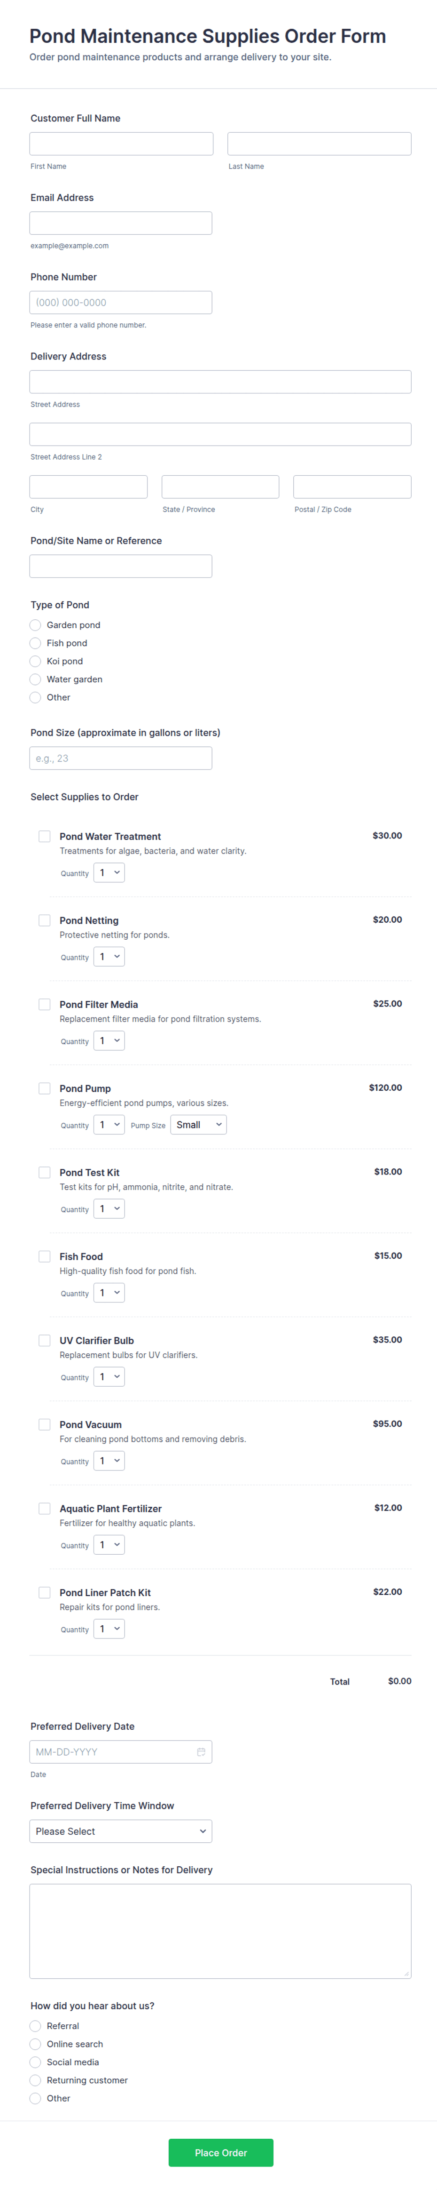The height and width of the screenshot is (2190, 437).
Task: Focus the Postal / Zip Code field
Action: (352, 486)
